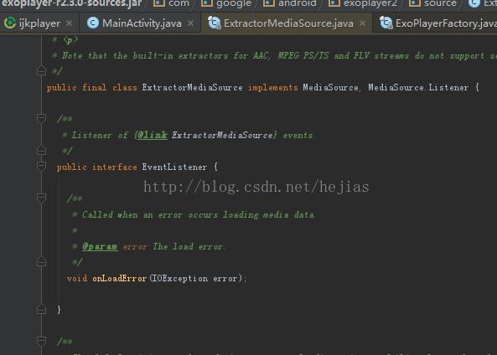
Task: Collapse fold marker ending the @param Javadoc
Action: tap(41, 261)
